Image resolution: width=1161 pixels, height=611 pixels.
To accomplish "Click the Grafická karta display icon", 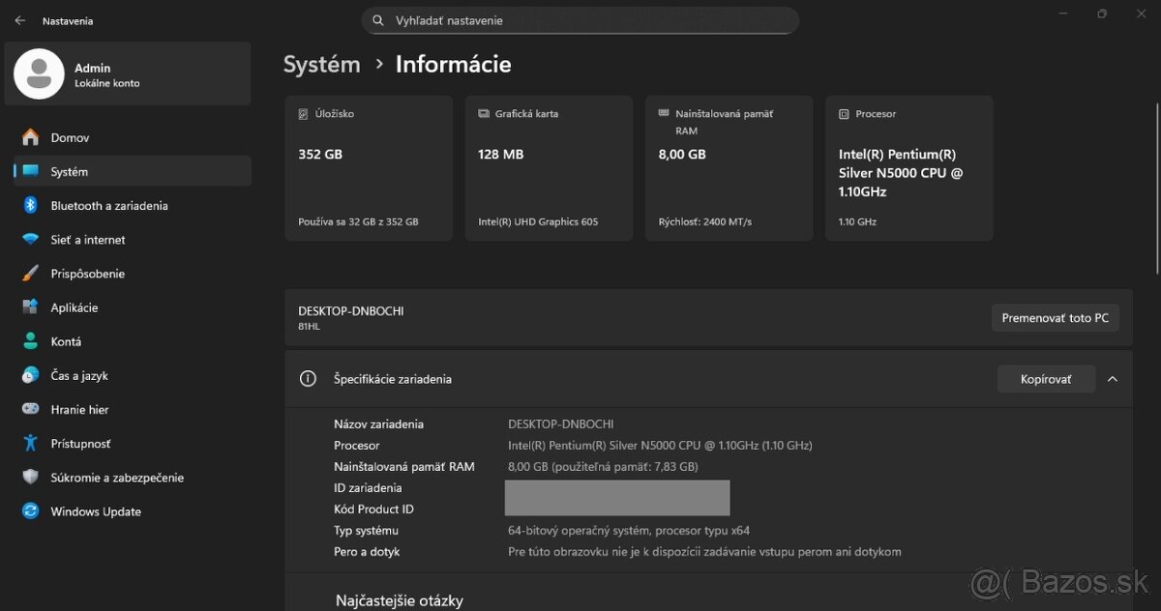I will click(483, 113).
